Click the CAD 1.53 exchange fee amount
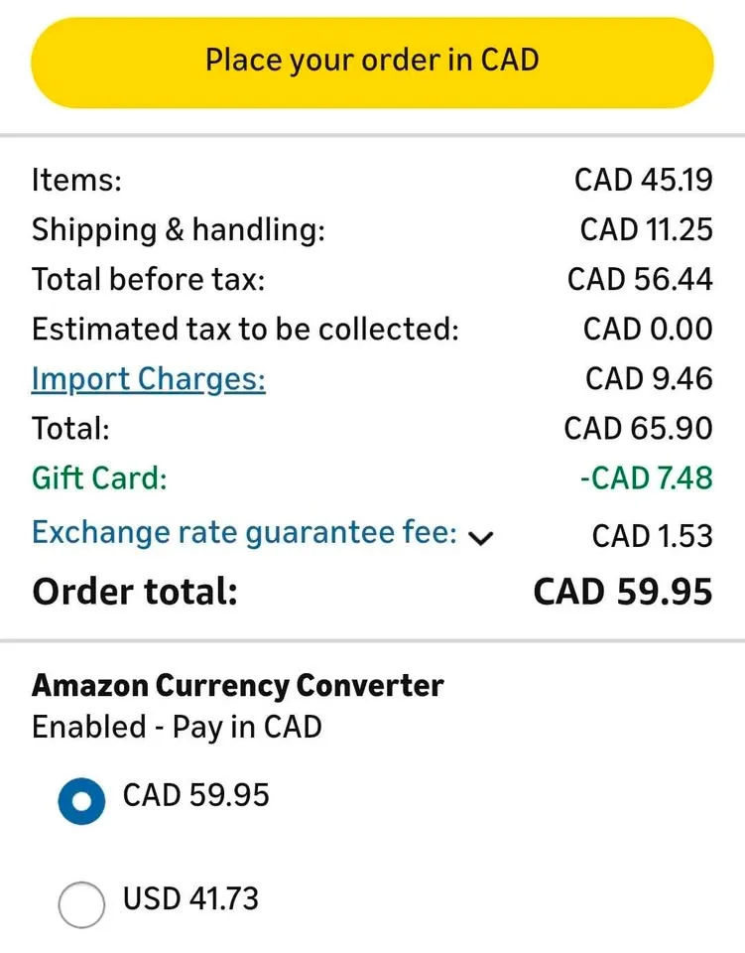 (x=652, y=537)
